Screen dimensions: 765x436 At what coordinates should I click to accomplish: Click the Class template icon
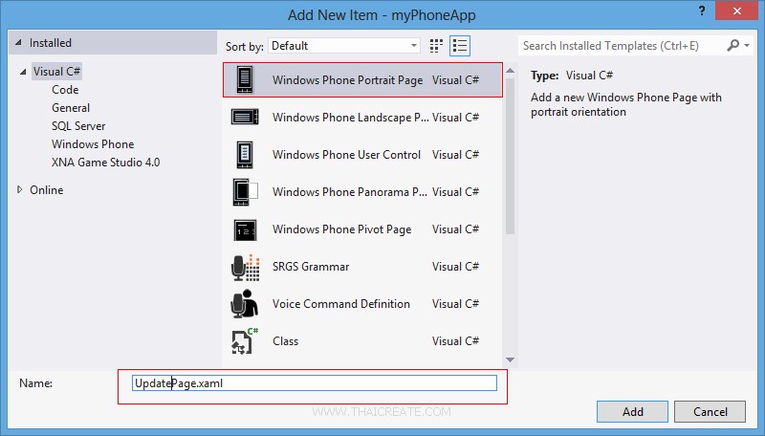(x=245, y=341)
